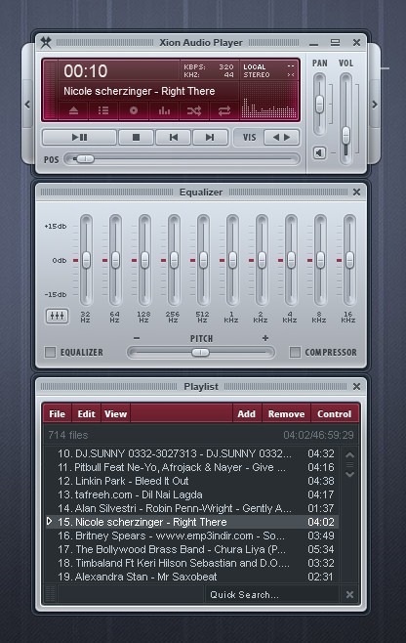Switch player to compact mode button
This screenshot has height=643, width=406.
[x=335, y=42]
